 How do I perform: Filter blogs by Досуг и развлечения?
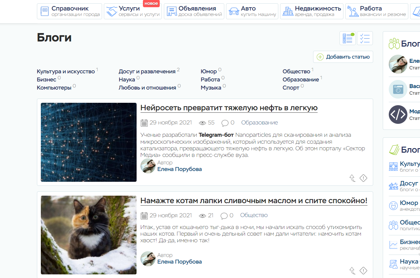point(147,72)
